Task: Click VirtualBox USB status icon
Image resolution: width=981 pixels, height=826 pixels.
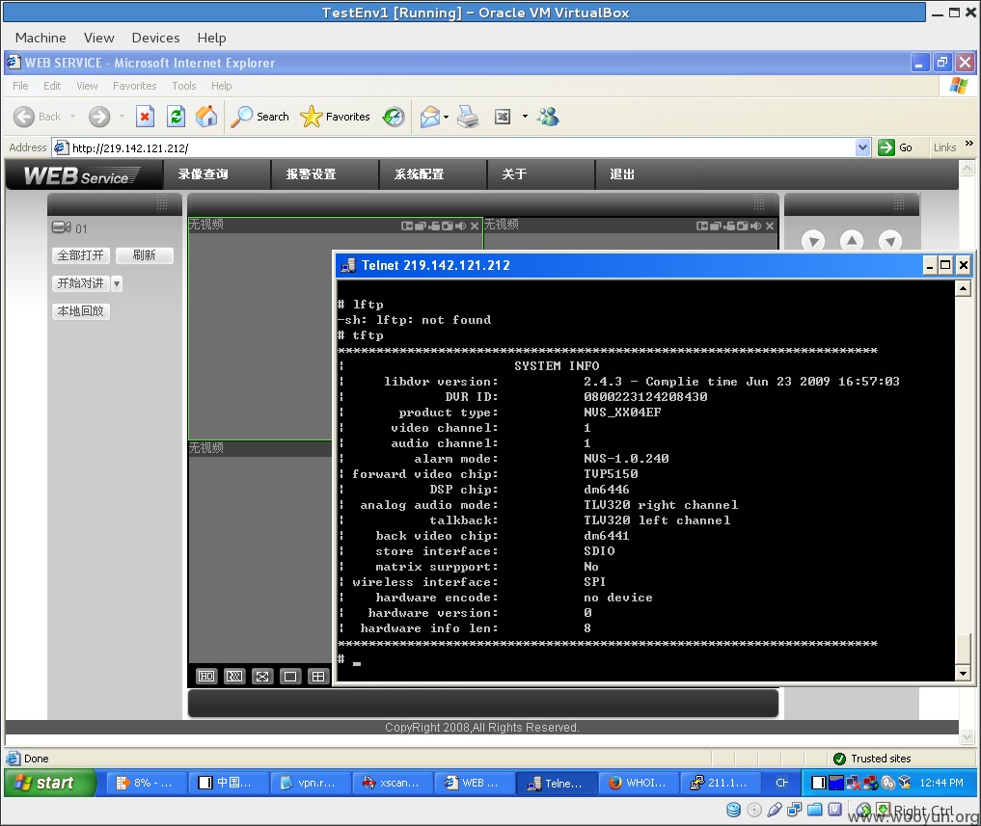Action: tap(775, 810)
